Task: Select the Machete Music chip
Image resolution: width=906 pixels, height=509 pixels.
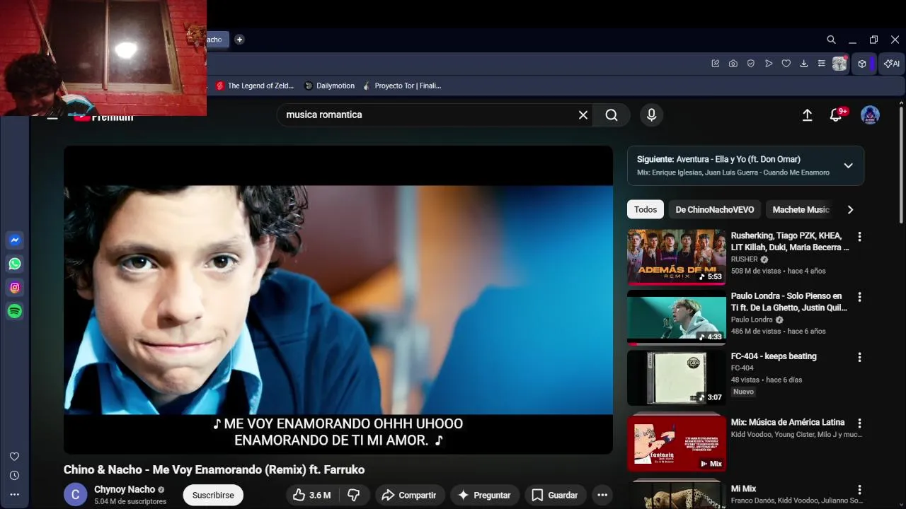Action: pos(801,209)
